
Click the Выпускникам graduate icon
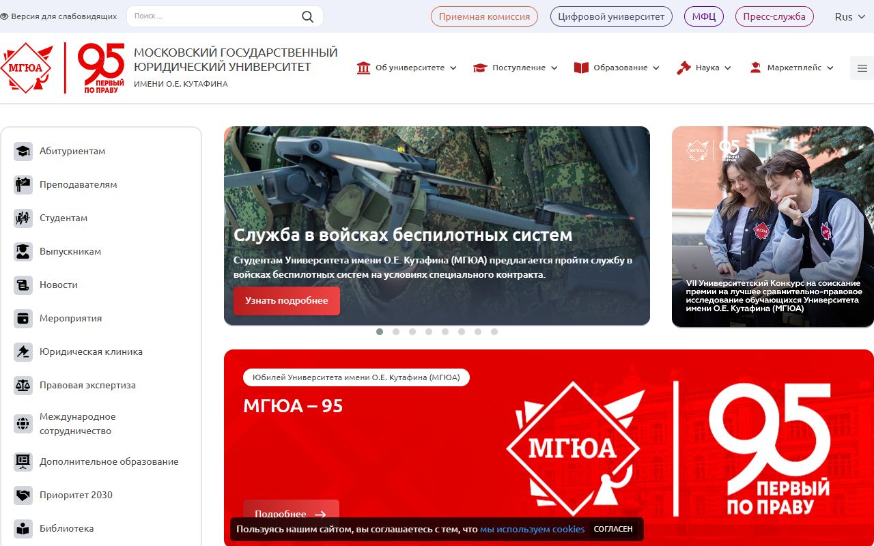click(x=23, y=252)
